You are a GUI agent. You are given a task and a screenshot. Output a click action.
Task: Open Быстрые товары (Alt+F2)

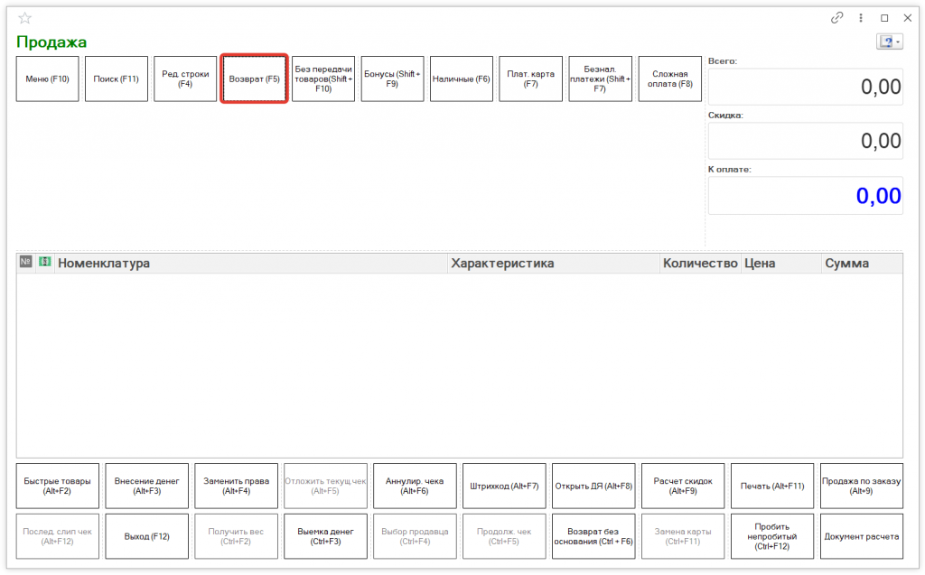coord(57,486)
